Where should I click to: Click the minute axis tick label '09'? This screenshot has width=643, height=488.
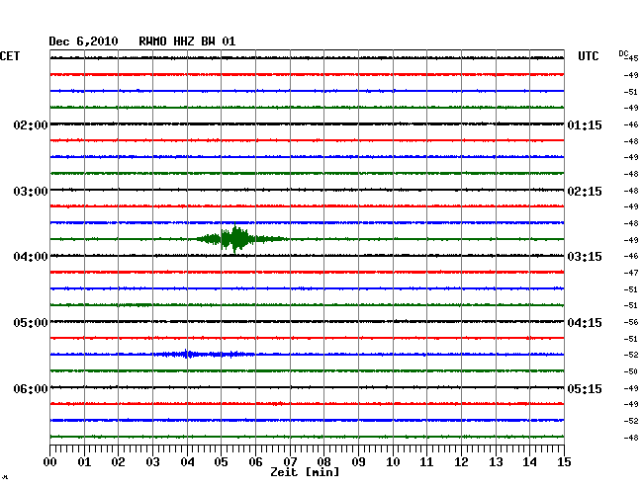click(358, 461)
